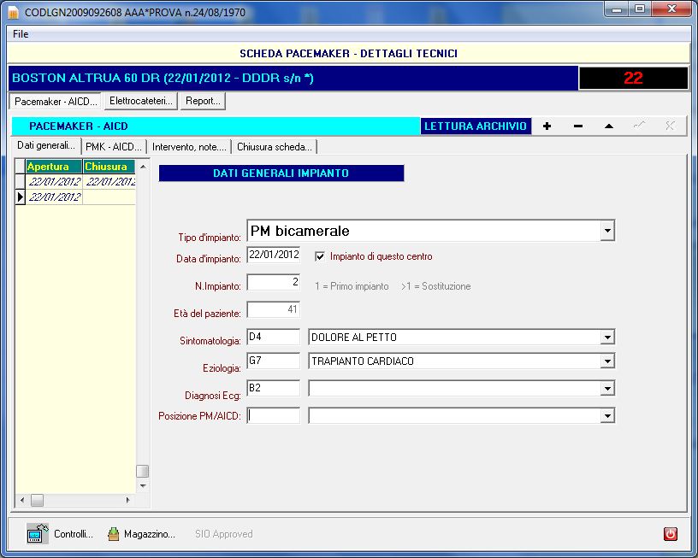Screen dimensions: 698x558
Task: Click horizontal scrollbar left arrow
Action: 22,500
